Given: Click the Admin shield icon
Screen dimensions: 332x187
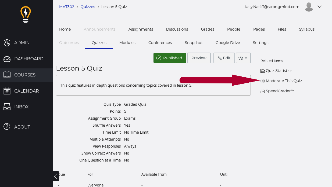Looking at the screenshot, I should pos(7,43).
